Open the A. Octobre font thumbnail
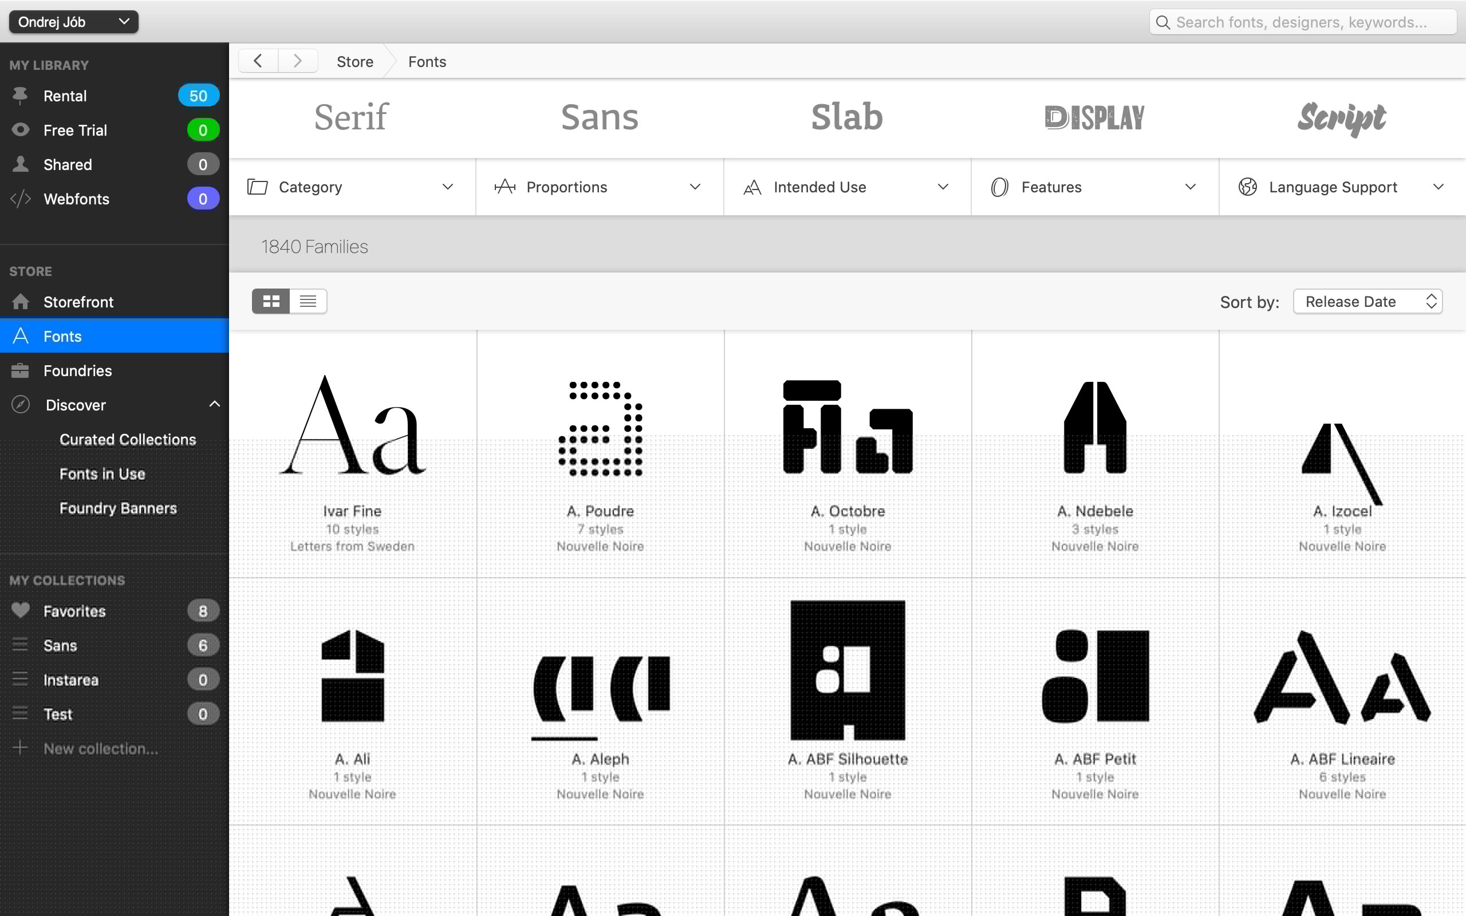 (848, 427)
